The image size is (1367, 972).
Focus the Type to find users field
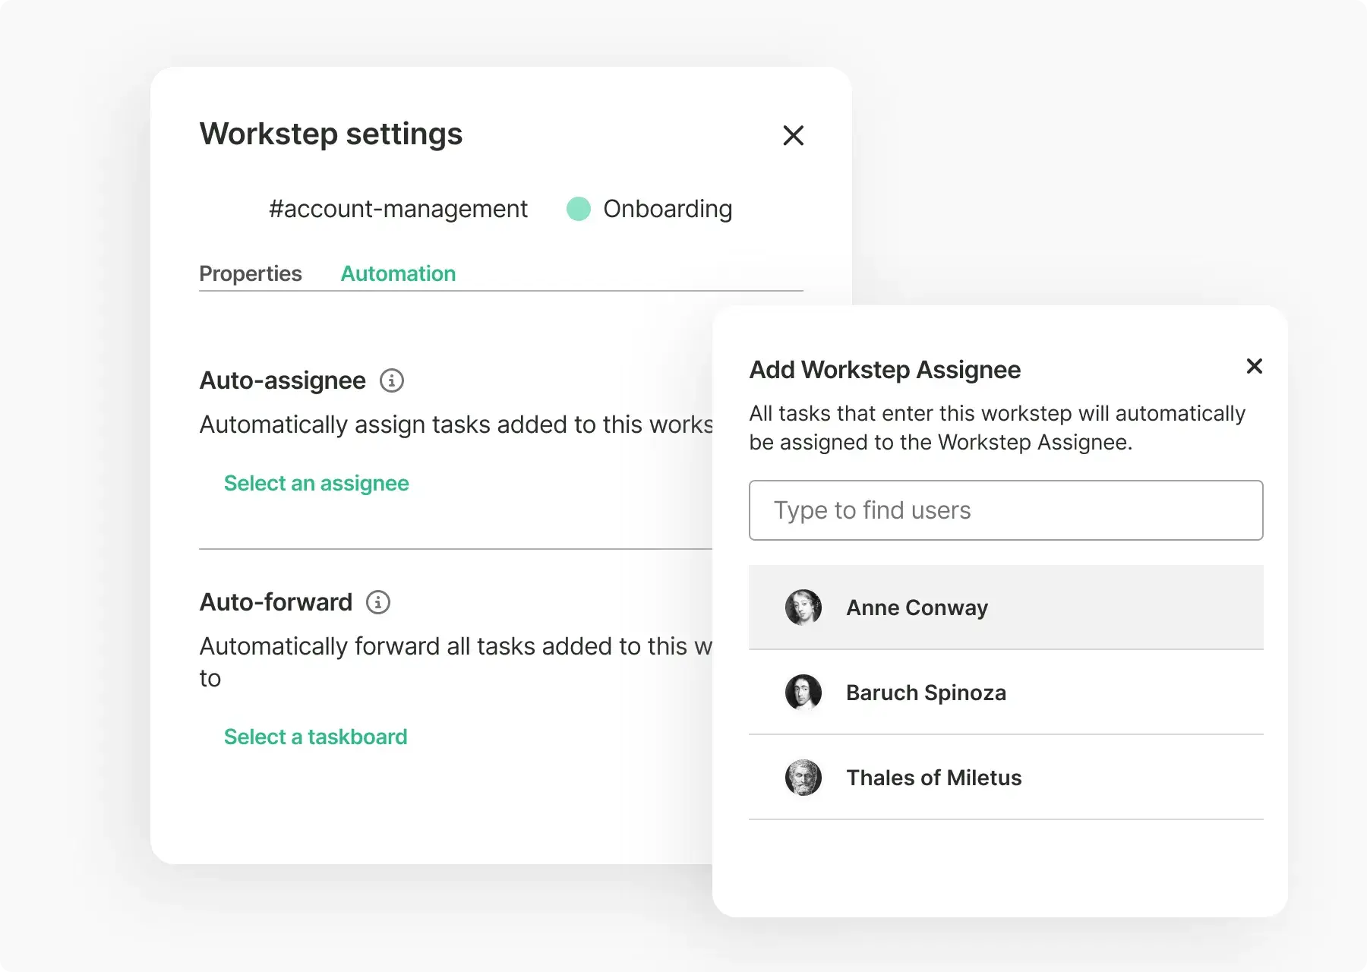[x=1006, y=510]
